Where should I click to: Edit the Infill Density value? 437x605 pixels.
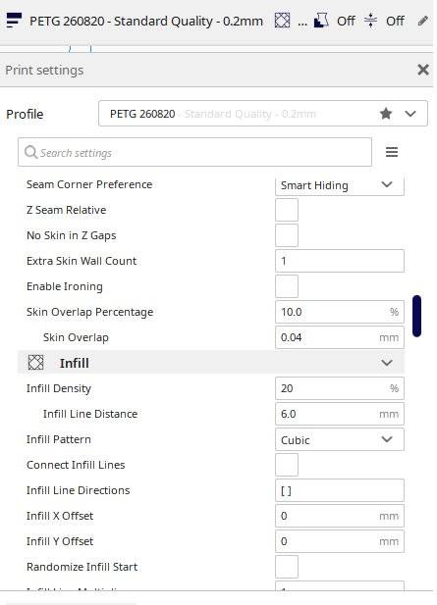point(340,388)
